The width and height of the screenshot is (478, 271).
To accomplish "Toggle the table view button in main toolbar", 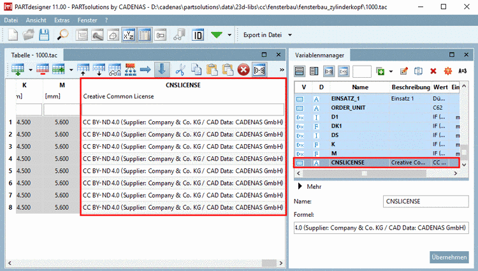I will (145, 35).
